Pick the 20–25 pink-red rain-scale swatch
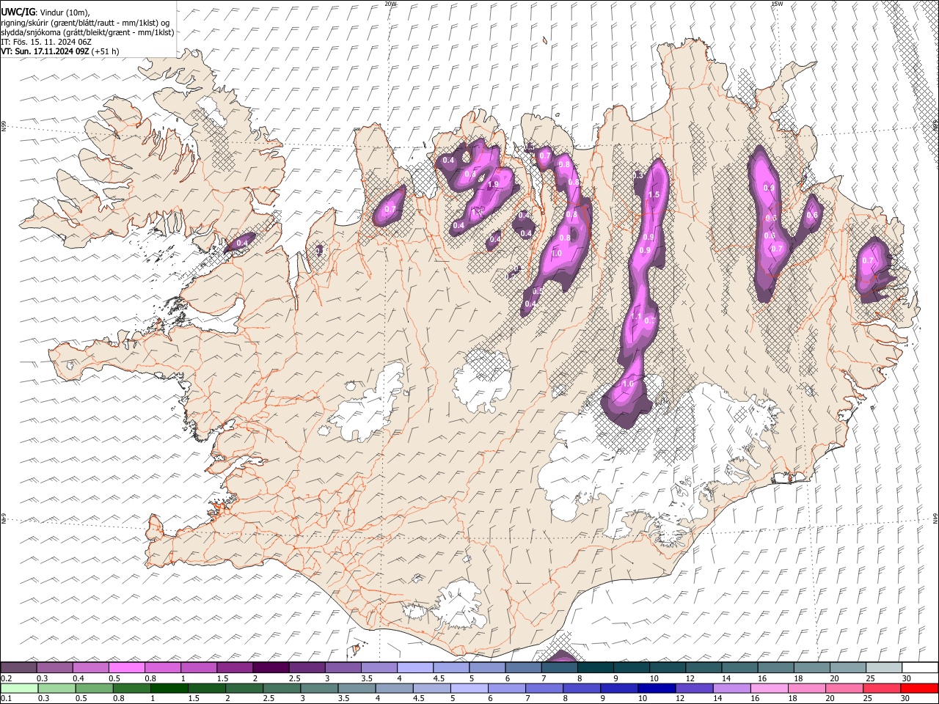Image resolution: width=939 pixels, height=704 pixels. 844,688
